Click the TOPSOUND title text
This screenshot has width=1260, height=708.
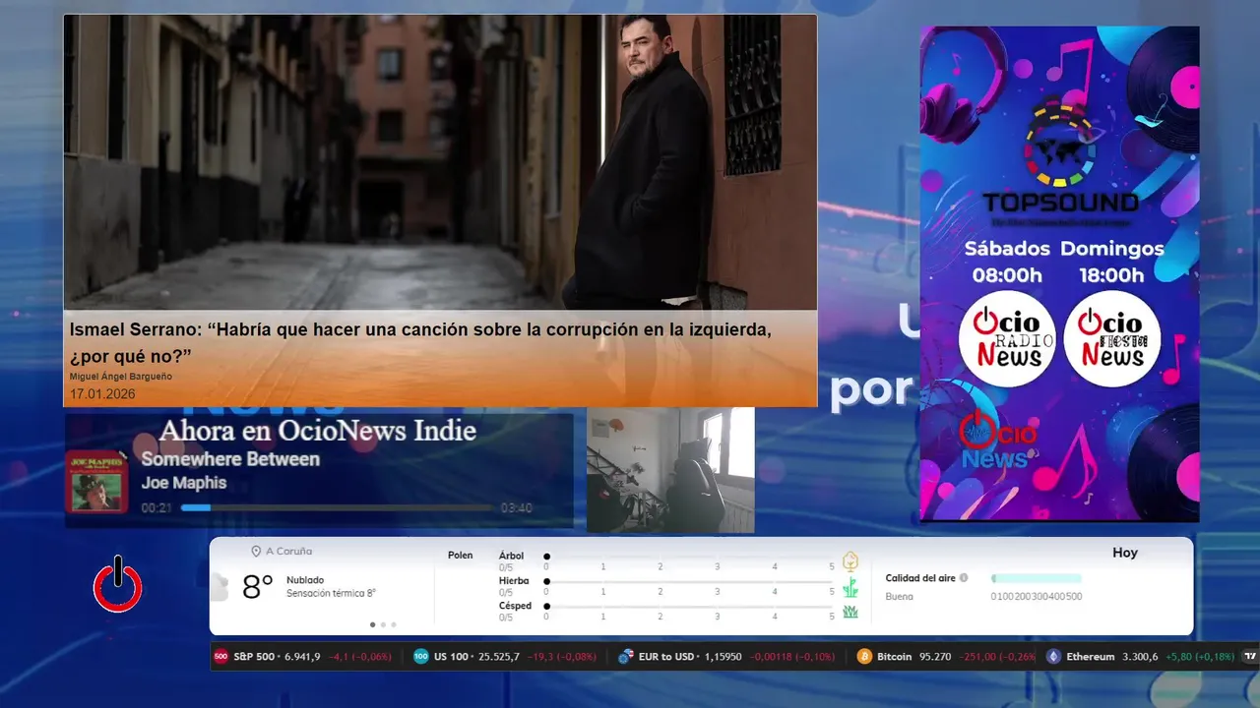(1060, 204)
